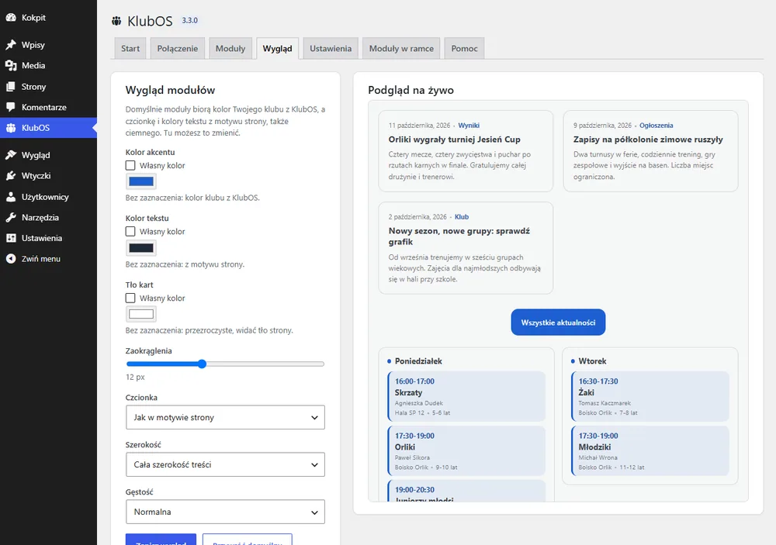This screenshot has height=545, width=776.
Task: Open the Moduły w ramce tab
Action: tap(401, 49)
